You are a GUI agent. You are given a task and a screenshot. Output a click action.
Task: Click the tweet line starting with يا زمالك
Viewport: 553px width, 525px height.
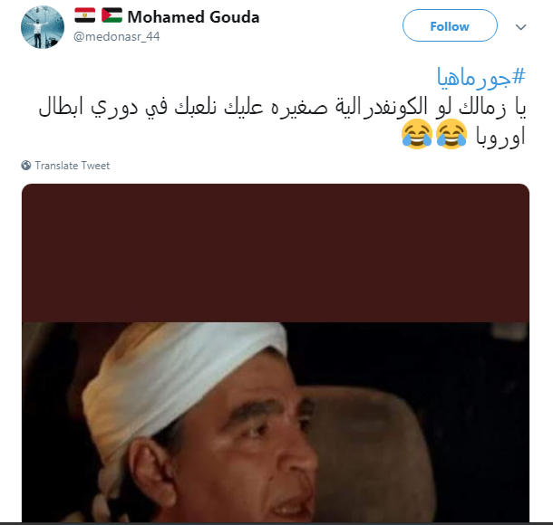pyautogui.click(x=282, y=106)
